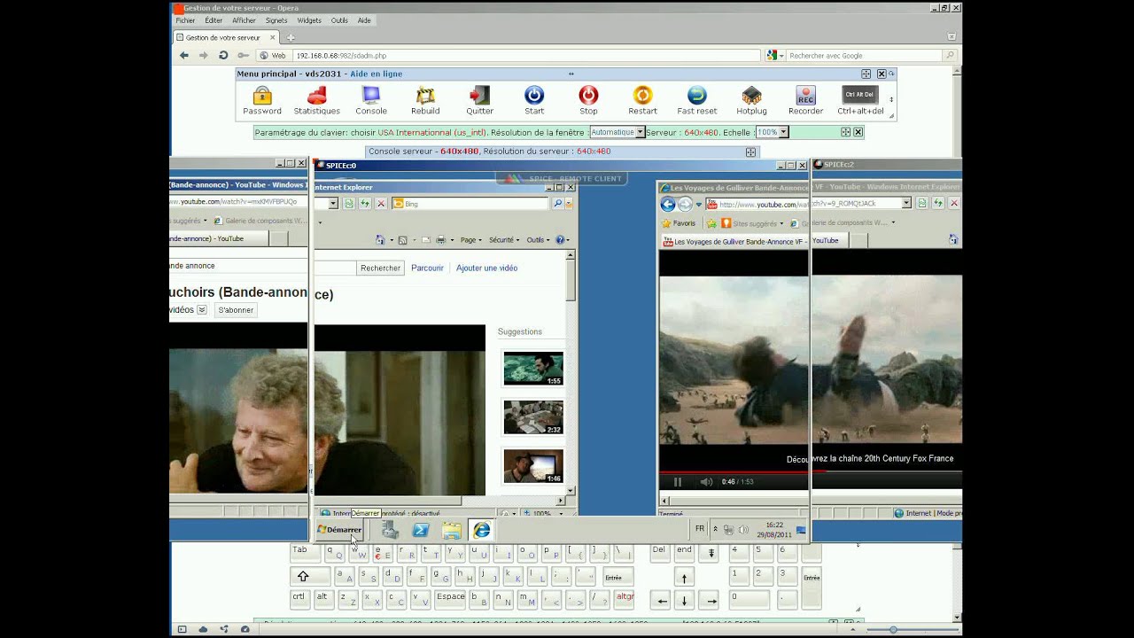Click the Rechercher avec Google field
The height and width of the screenshot is (638, 1134).
click(x=862, y=55)
